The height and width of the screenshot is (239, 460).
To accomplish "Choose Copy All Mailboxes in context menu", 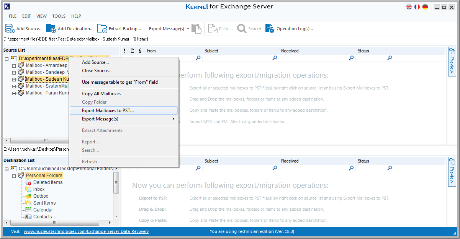I will pos(124,94).
